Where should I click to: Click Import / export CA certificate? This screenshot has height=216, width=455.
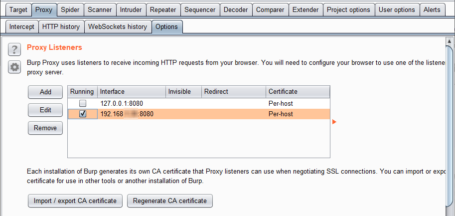click(75, 201)
